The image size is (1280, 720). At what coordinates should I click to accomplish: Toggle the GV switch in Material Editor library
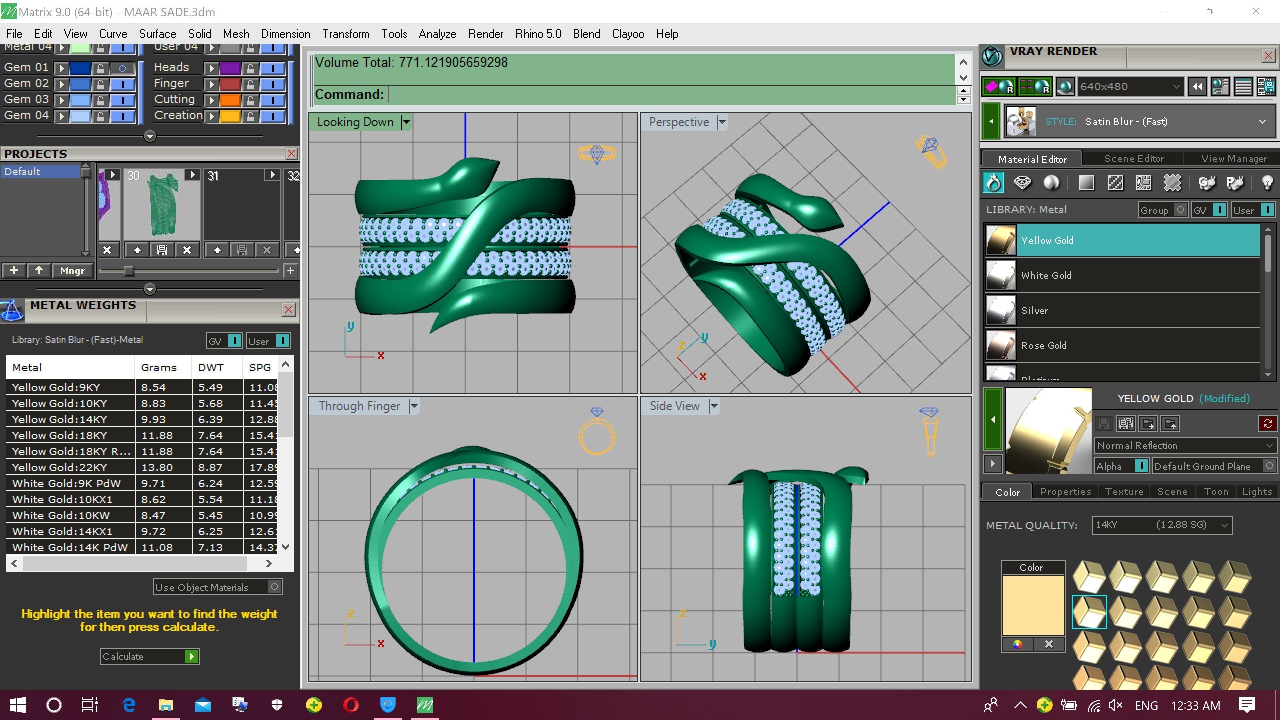[x=1219, y=210]
